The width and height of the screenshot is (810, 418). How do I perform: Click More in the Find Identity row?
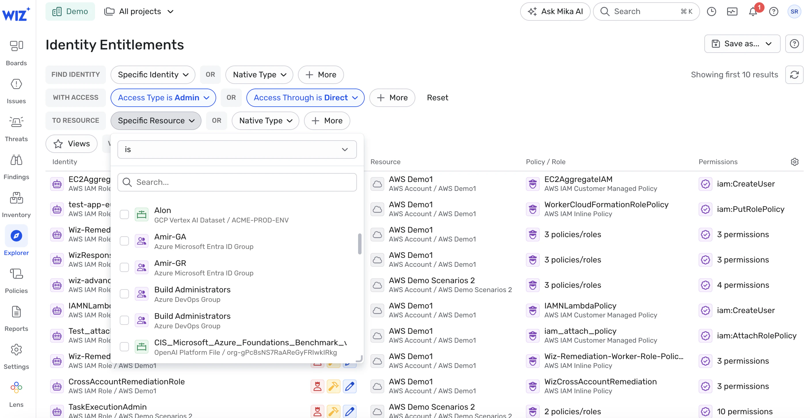click(321, 75)
